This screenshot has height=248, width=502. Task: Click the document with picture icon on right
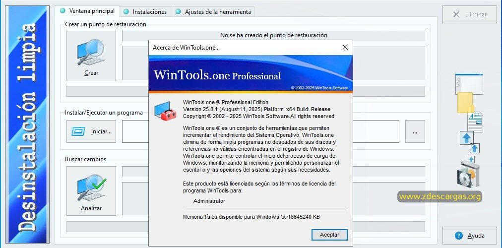(x=475, y=122)
